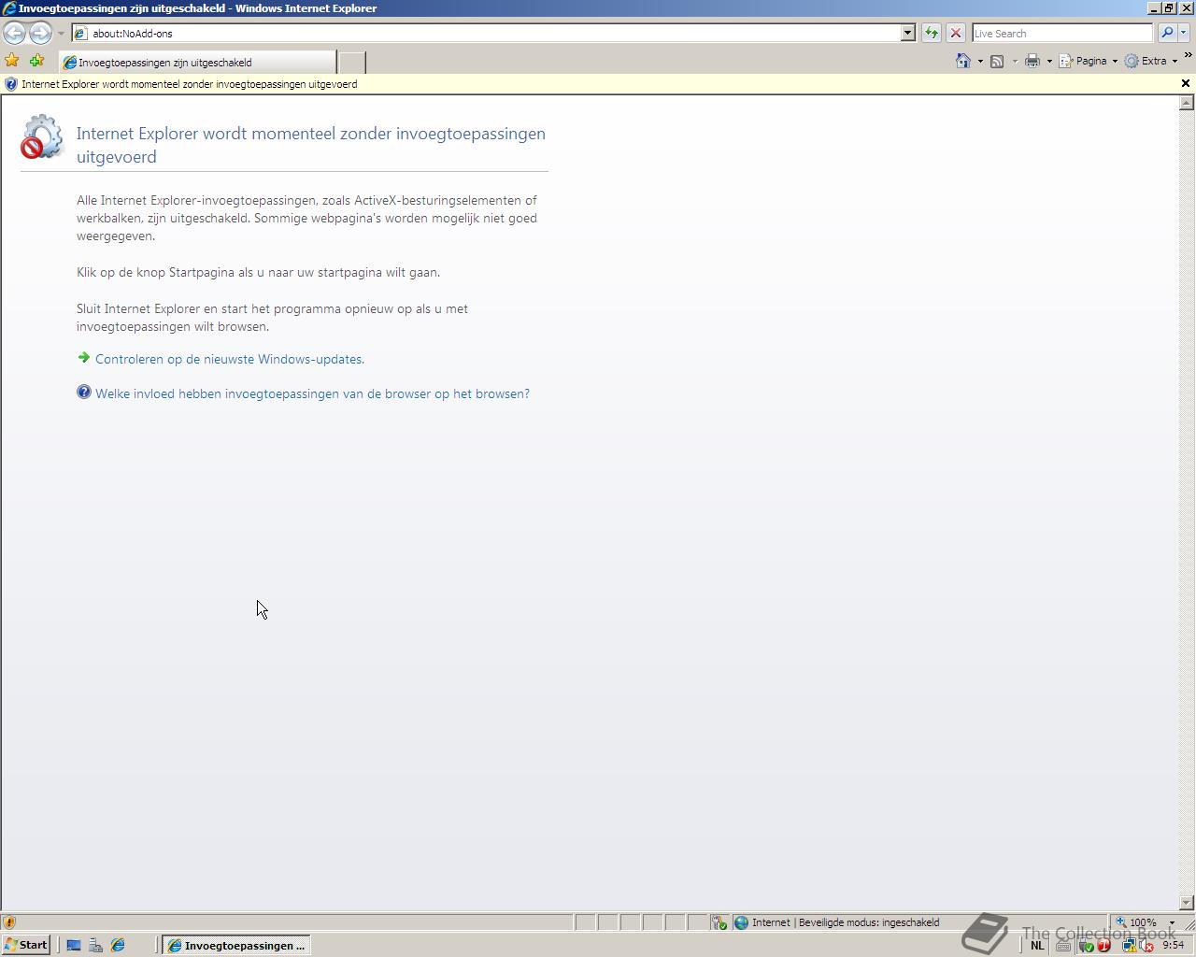The width and height of the screenshot is (1196, 957).
Task: Click Controleren op de nieuwste Windows-updates link
Action: tap(230, 359)
